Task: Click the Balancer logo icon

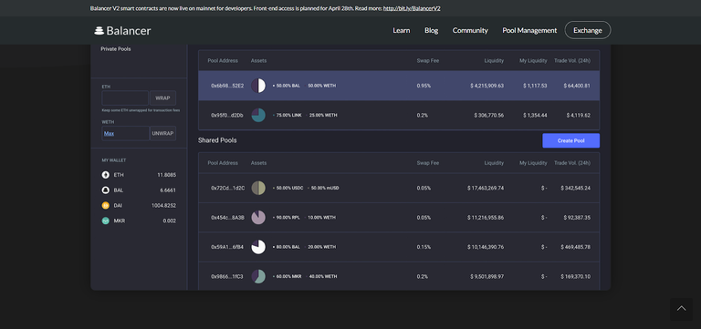Action: coord(99,30)
